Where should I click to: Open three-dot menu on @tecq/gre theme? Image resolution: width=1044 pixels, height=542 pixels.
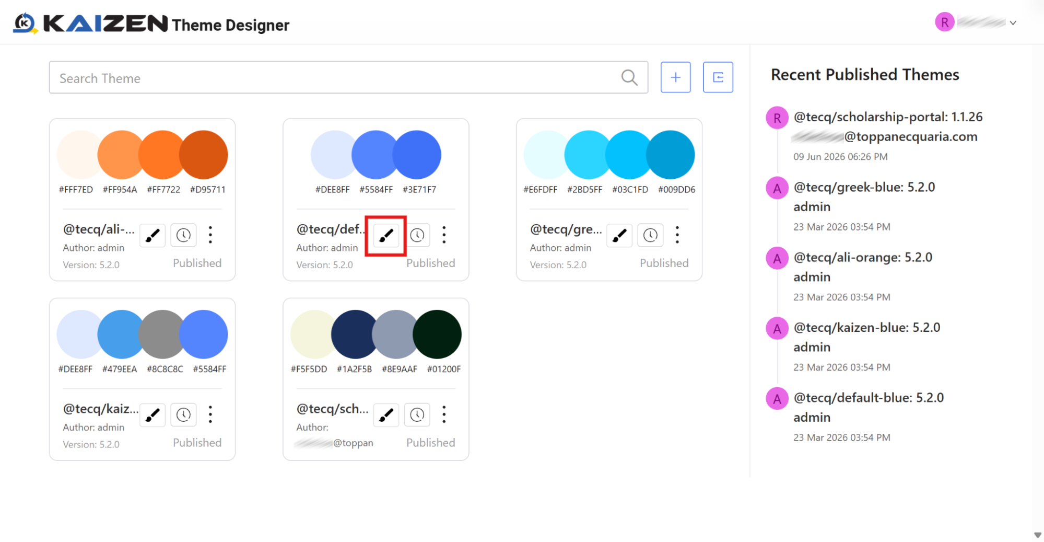(x=677, y=235)
